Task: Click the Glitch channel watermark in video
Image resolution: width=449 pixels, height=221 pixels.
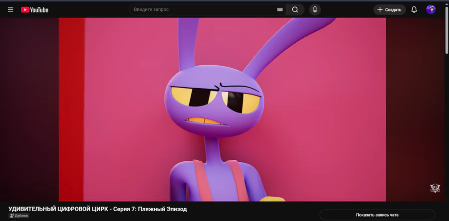Action: [x=435, y=188]
